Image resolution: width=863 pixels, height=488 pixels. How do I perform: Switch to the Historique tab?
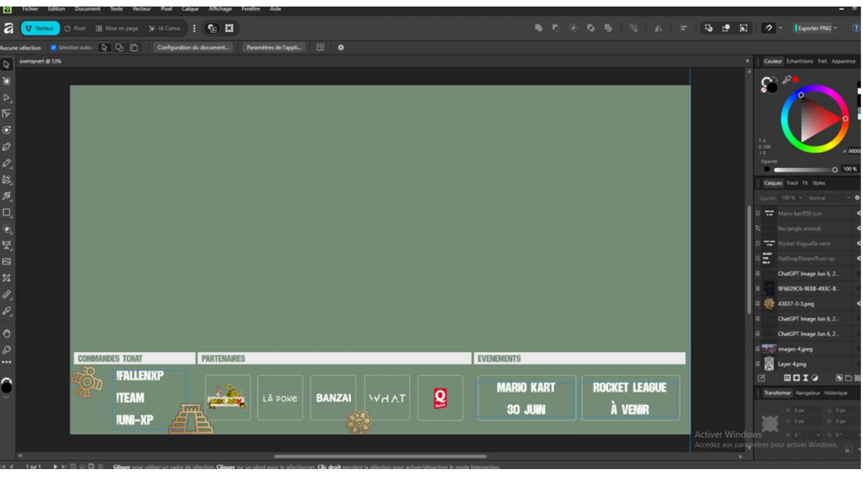pos(835,393)
